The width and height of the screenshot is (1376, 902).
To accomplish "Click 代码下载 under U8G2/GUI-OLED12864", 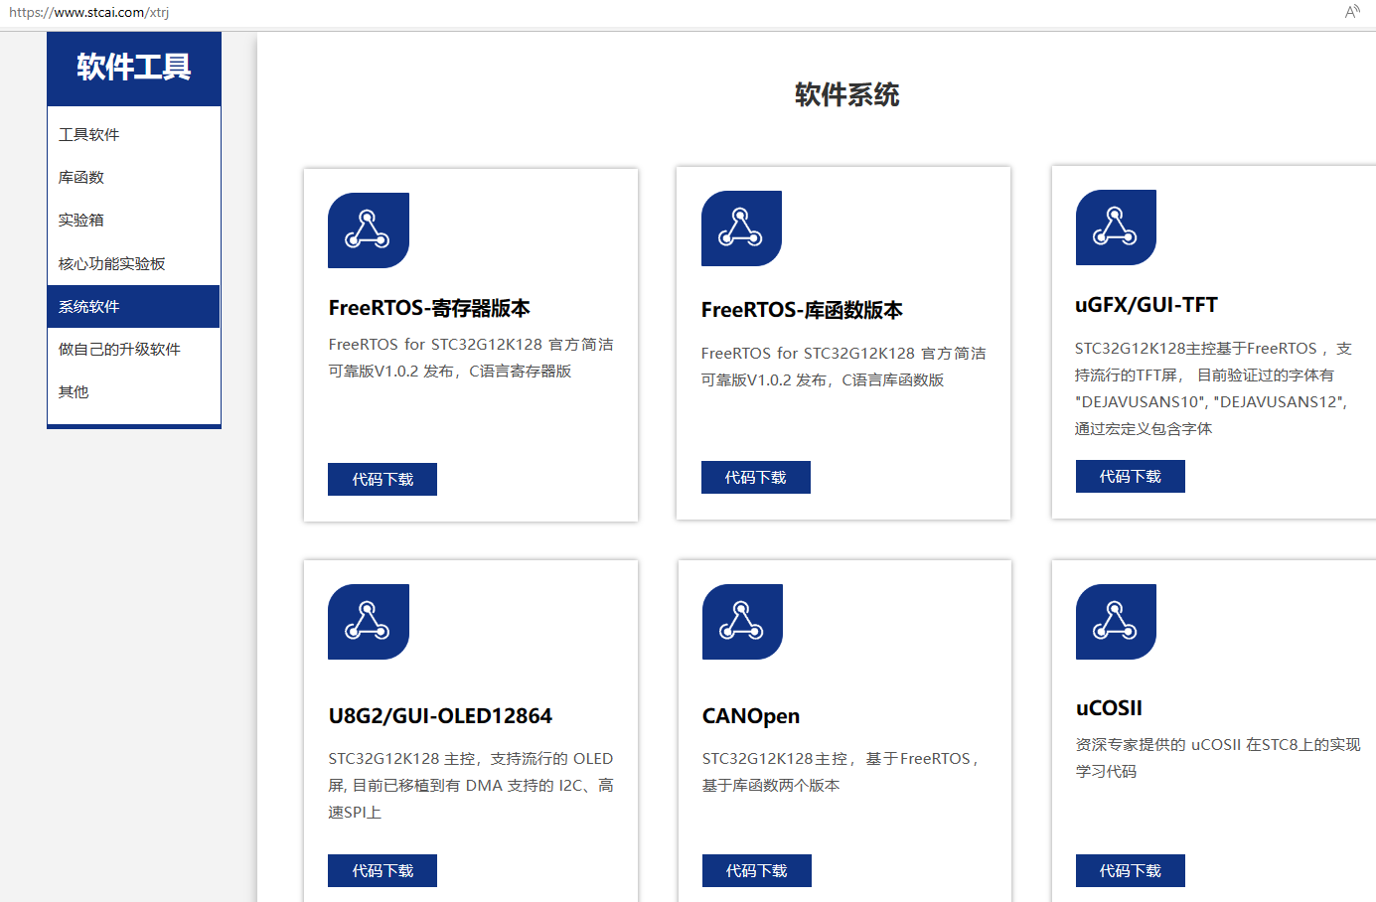I will 382,870.
